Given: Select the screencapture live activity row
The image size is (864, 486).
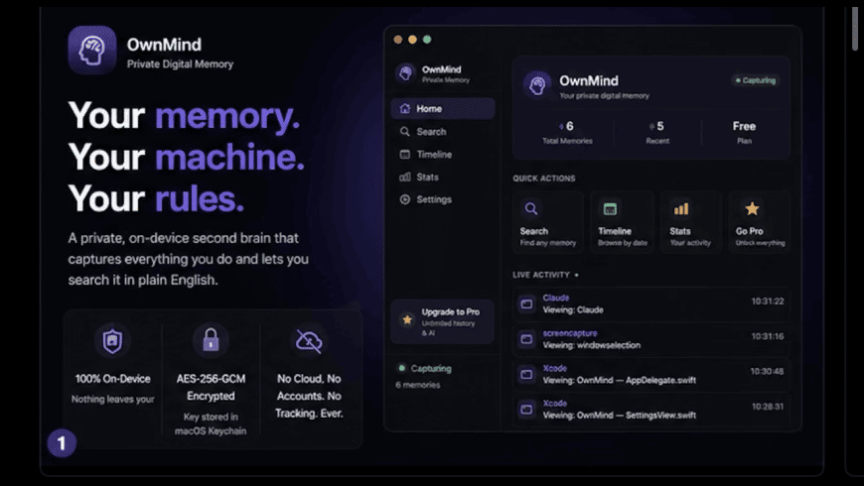Looking at the screenshot, I should pyautogui.click(x=651, y=339).
